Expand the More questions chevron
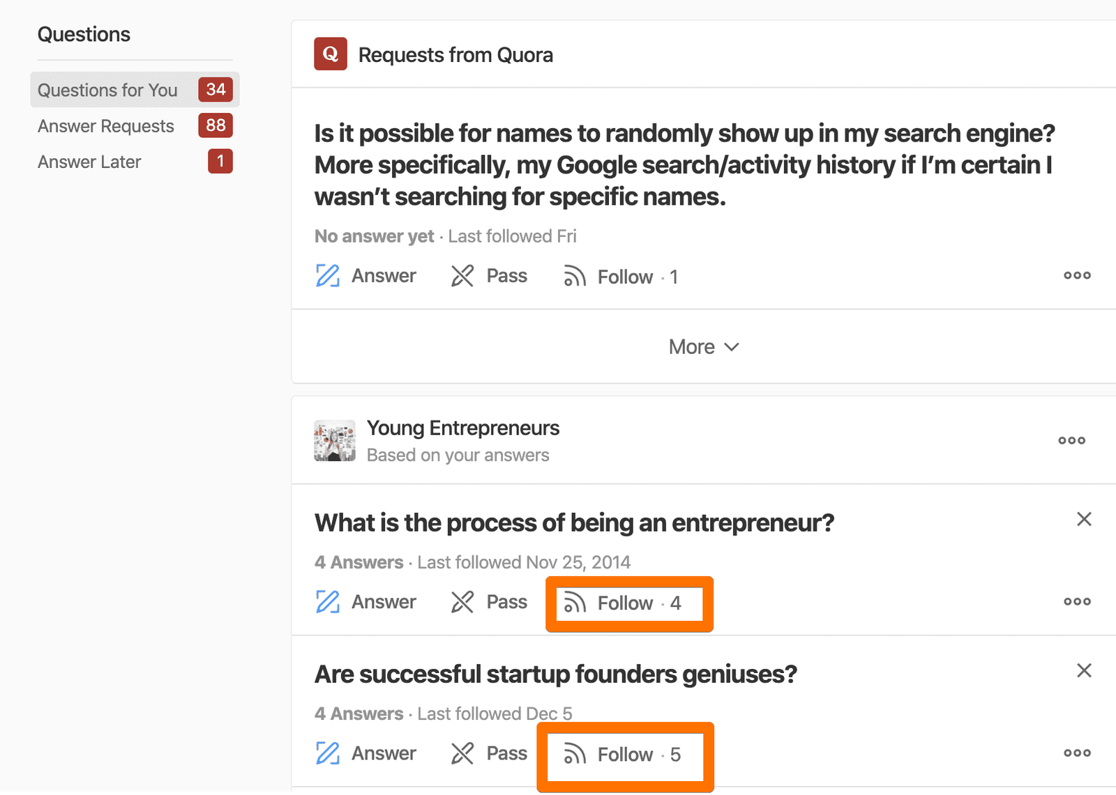 tap(732, 347)
